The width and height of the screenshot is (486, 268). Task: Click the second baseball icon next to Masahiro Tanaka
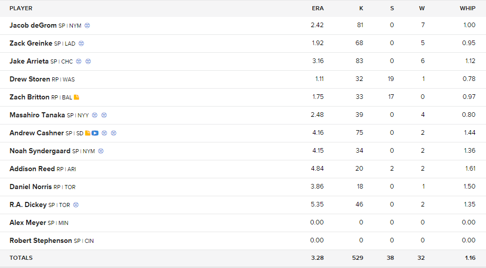(104, 115)
